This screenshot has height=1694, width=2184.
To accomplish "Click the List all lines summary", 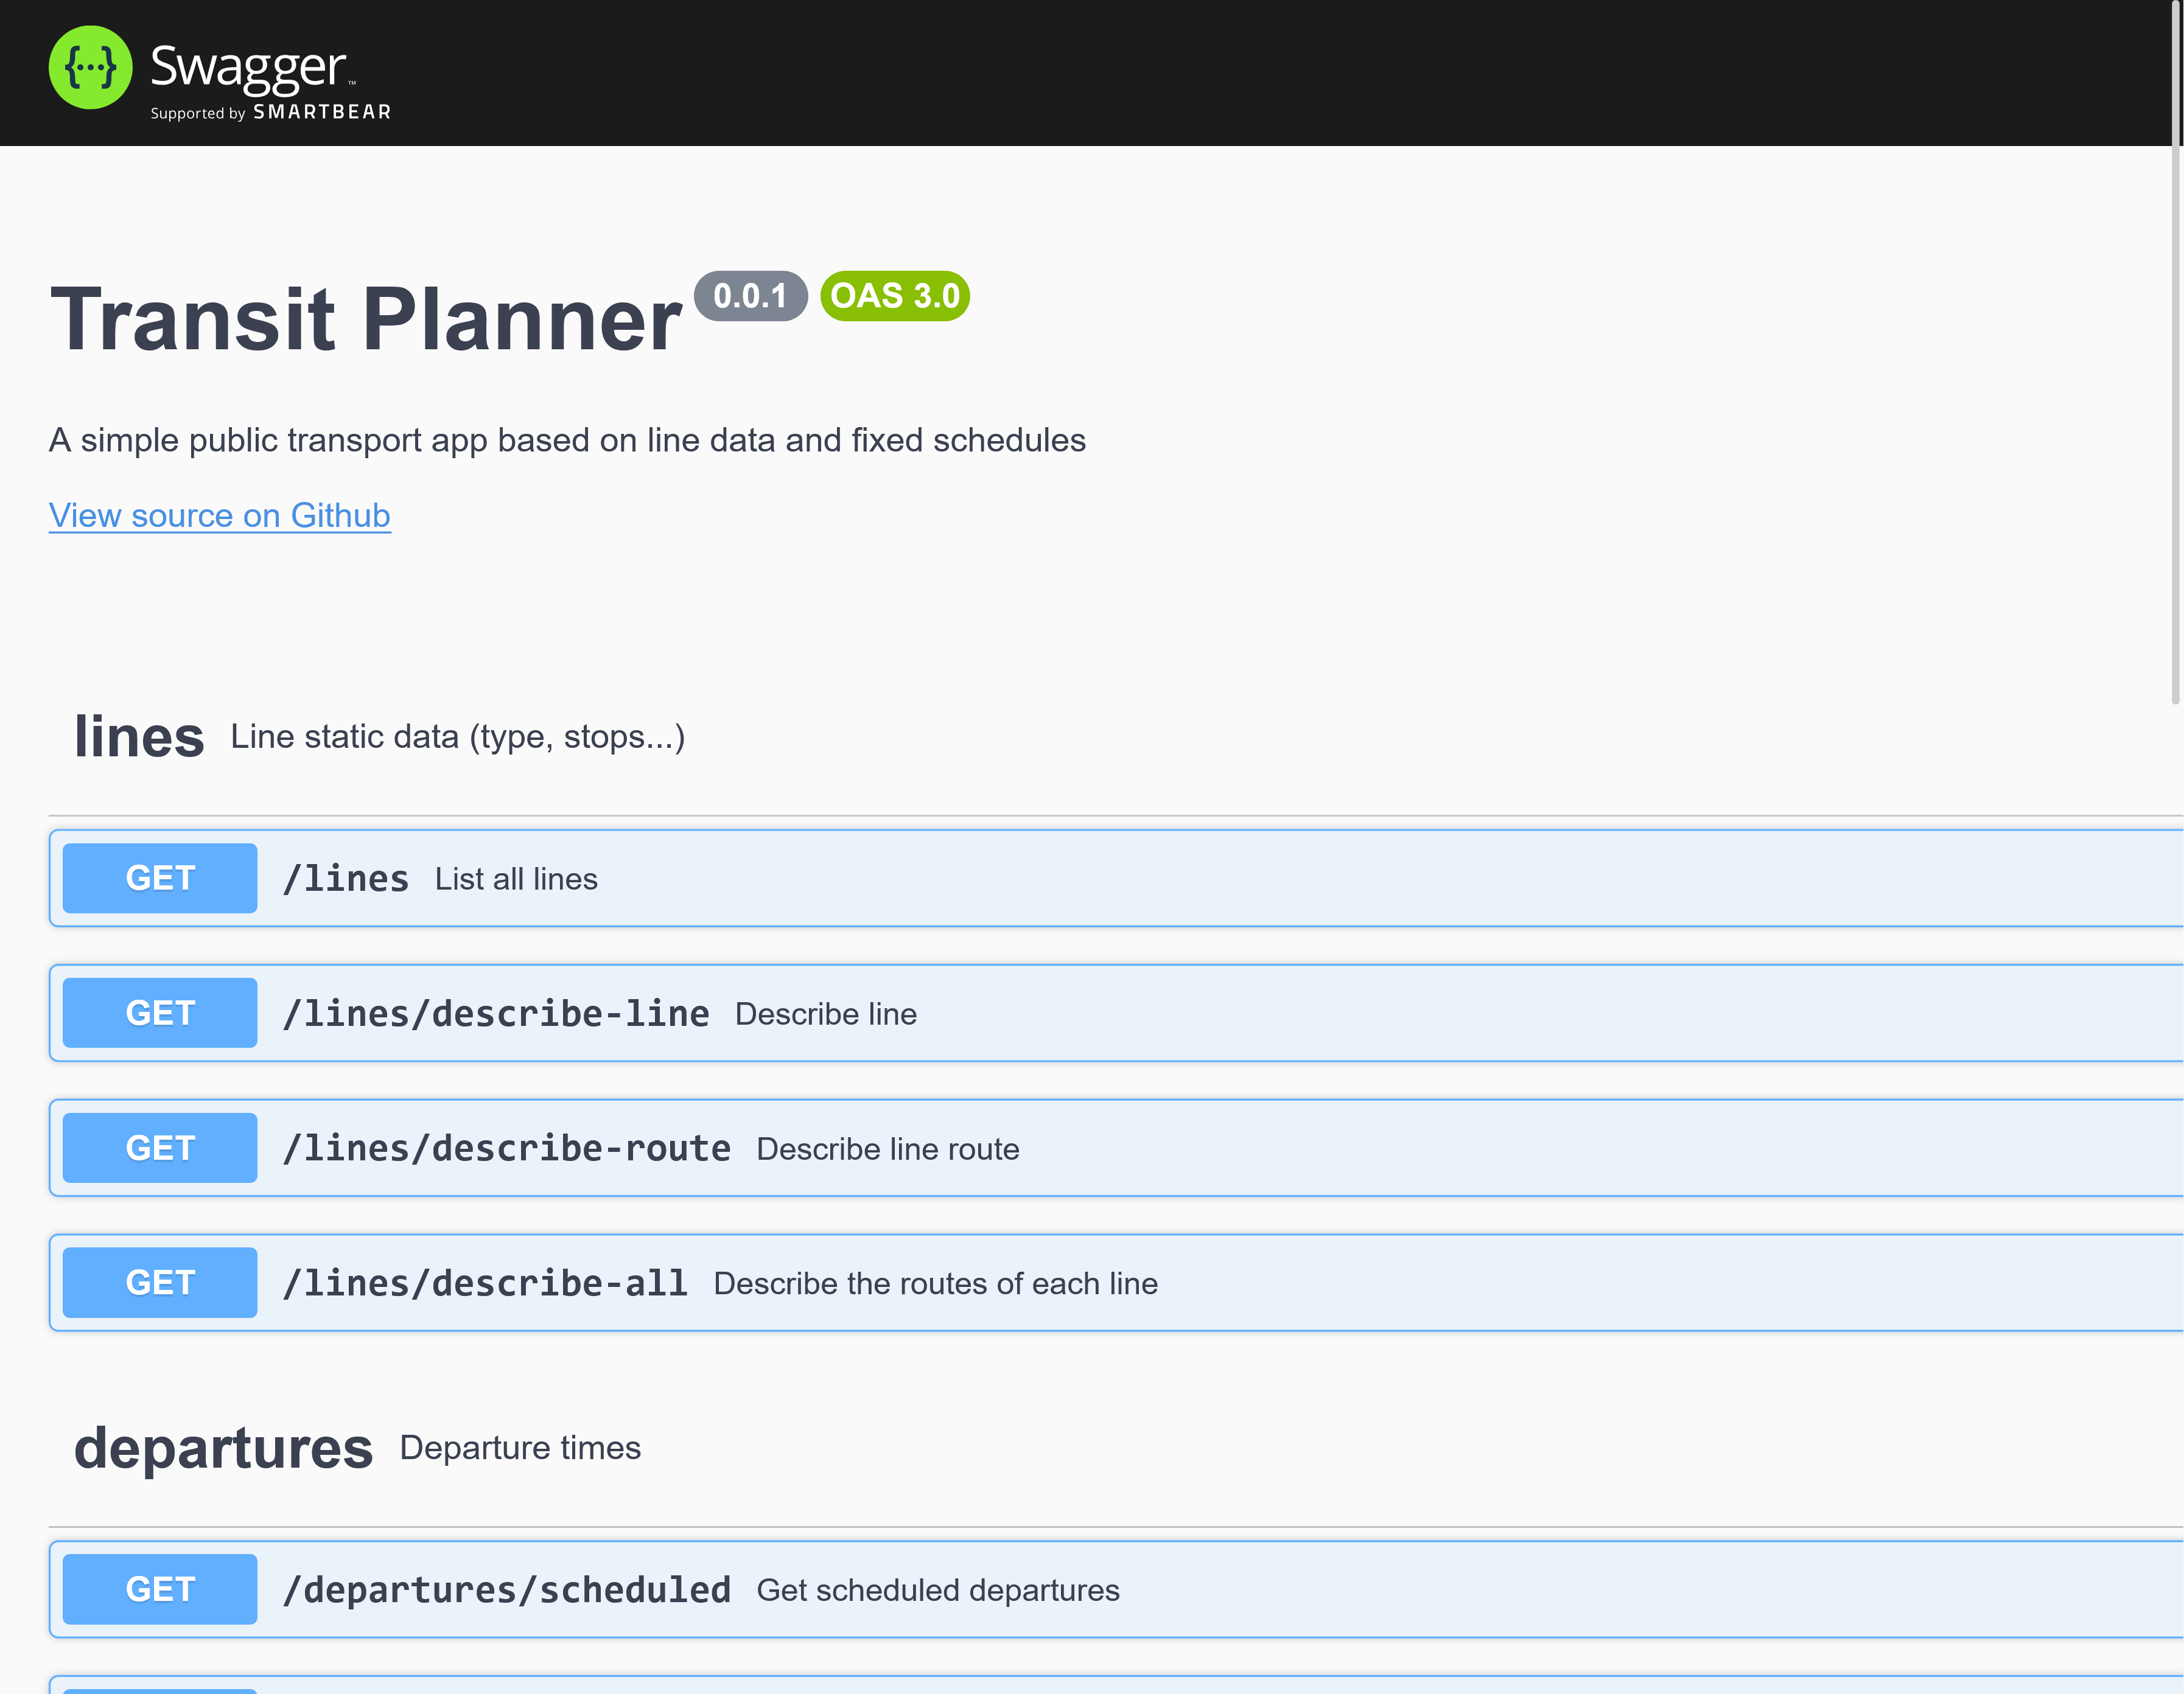I will [x=516, y=879].
